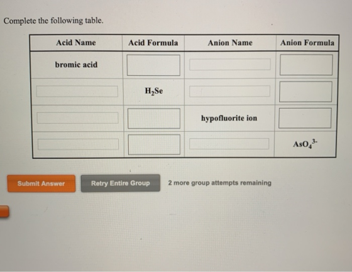Select the acid name field in H2Se row
The width and height of the screenshot is (352, 272).
77,91
